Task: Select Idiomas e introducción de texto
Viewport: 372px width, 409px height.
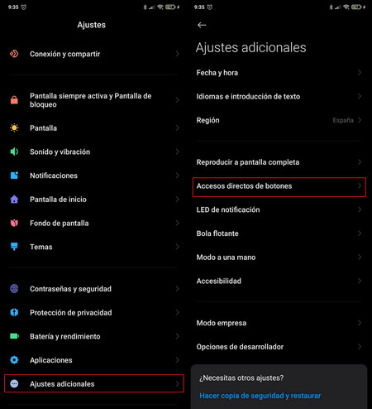Action: pyautogui.click(x=279, y=96)
